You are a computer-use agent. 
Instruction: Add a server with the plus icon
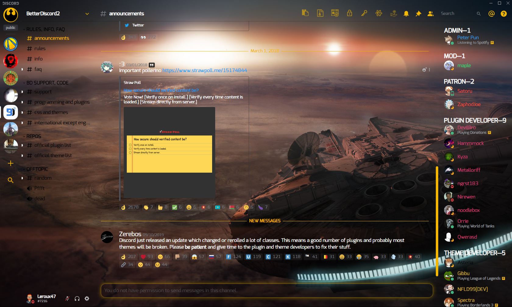click(11, 163)
